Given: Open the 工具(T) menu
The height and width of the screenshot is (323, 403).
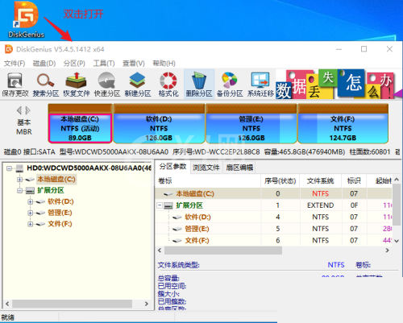Looking at the screenshot, I should pos(104,64).
